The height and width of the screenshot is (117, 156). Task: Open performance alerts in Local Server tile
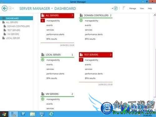pos(55,74)
